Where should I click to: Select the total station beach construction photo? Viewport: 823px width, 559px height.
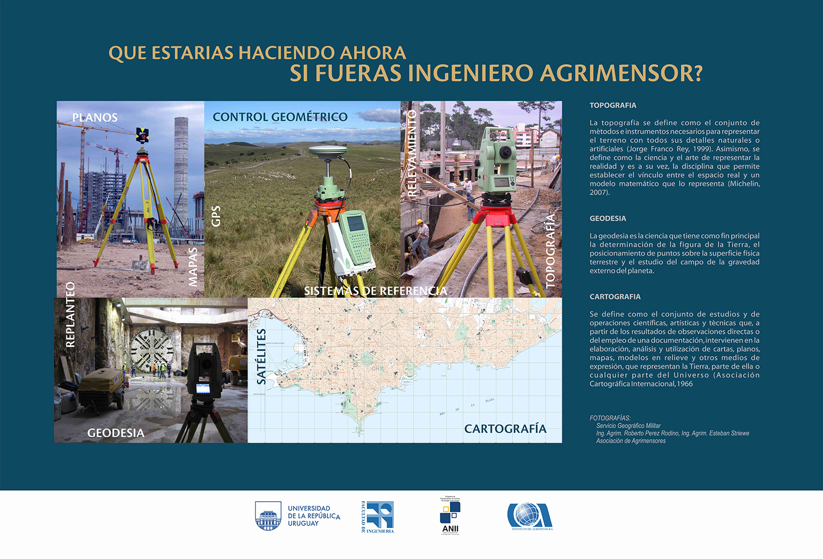481,199
